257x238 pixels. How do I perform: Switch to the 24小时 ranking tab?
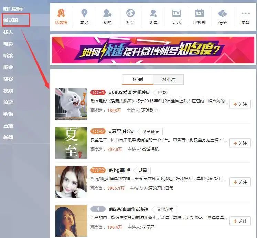pyautogui.click(x=168, y=80)
